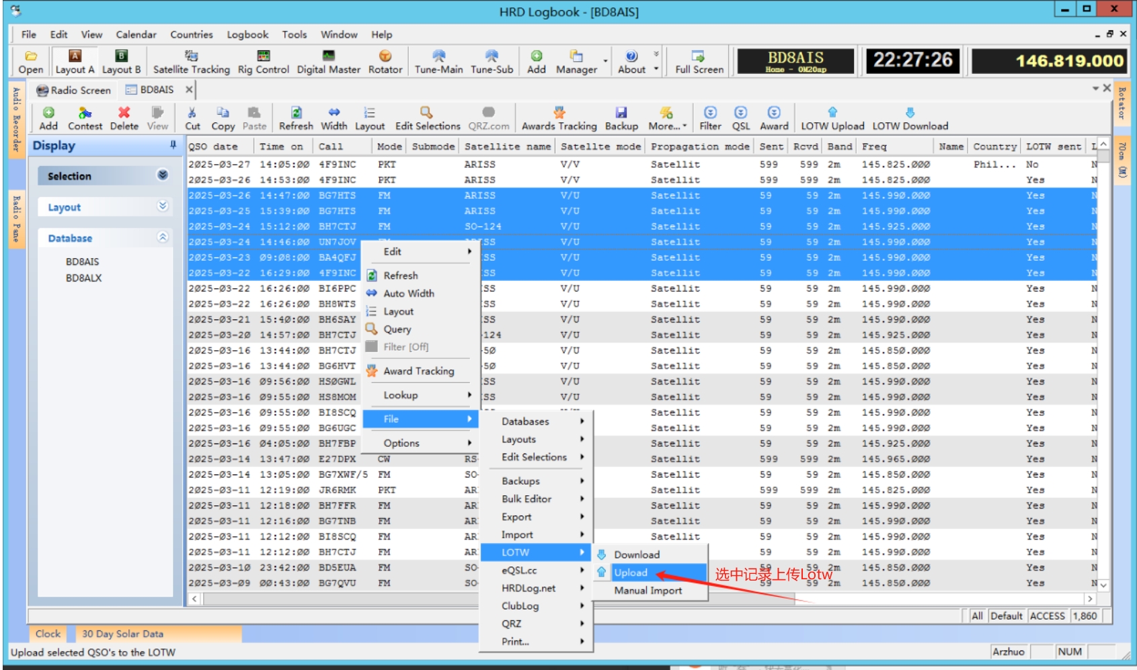1137x670 pixels.
Task: Open Rig Control
Action: [x=263, y=62]
